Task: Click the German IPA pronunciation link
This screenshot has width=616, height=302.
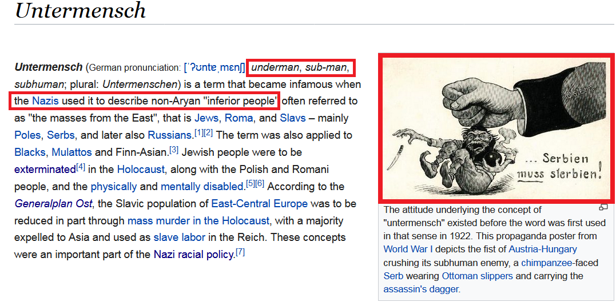Action: (x=214, y=67)
